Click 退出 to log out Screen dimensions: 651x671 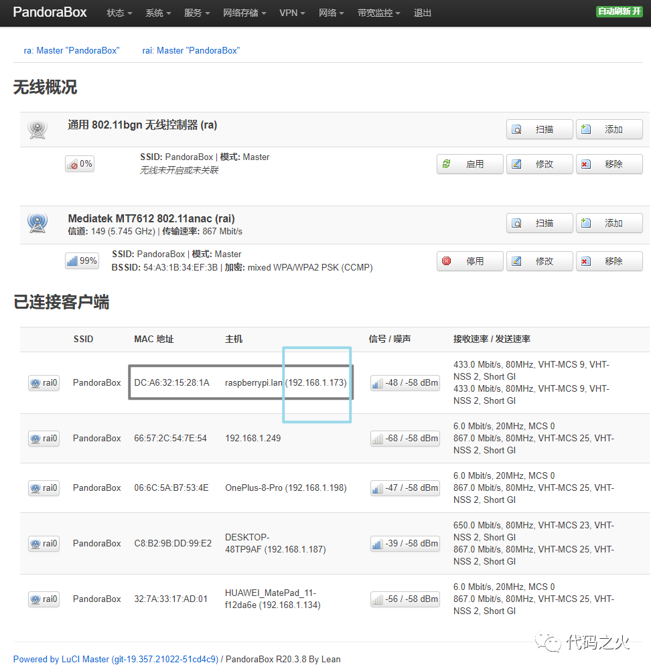(x=423, y=13)
